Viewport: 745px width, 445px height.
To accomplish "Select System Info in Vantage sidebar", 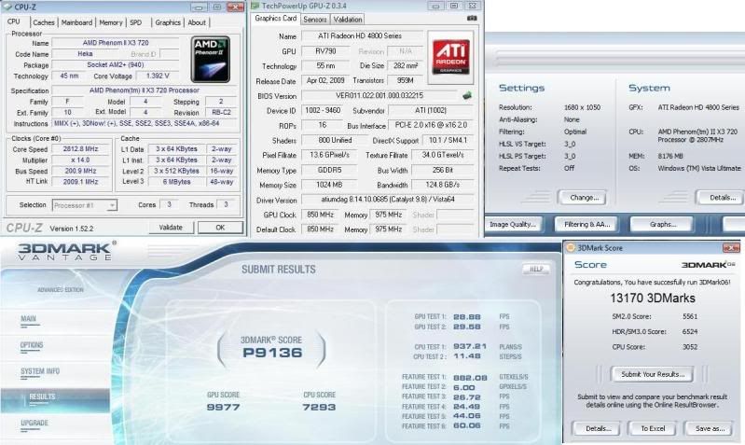I will click(x=39, y=371).
